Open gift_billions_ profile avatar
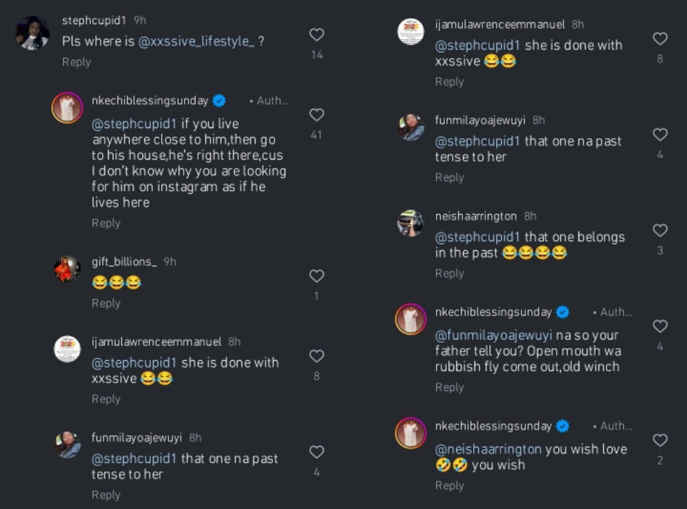 point(67,270)
